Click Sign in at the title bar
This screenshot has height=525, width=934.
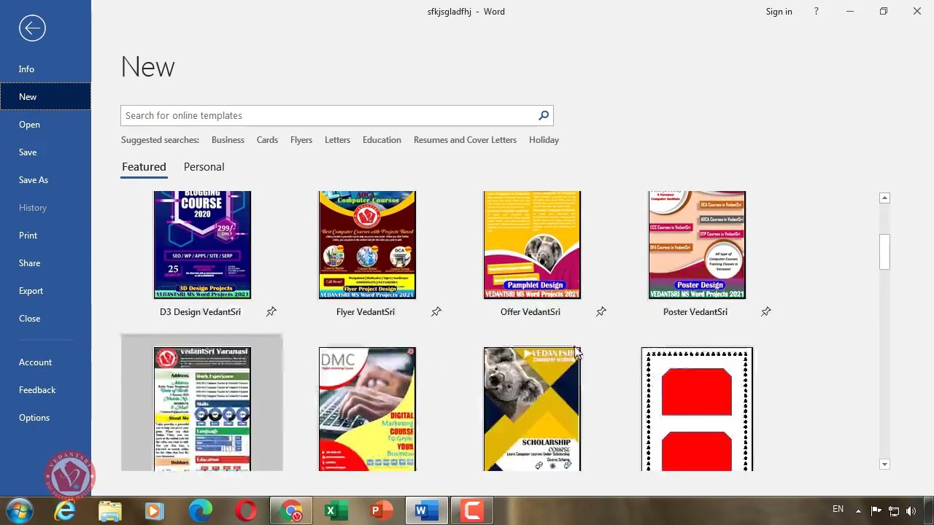[779, 12]
